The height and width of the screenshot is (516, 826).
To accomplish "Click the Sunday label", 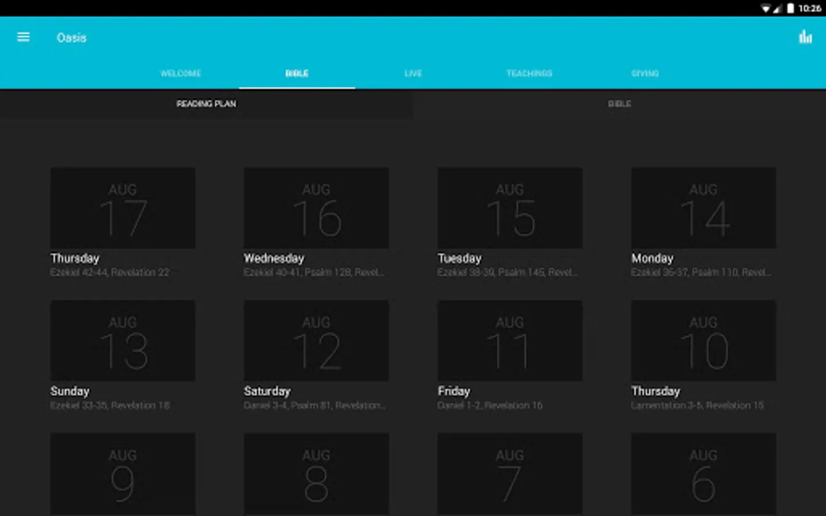I will pyautogui.click(x=69, y=392).
